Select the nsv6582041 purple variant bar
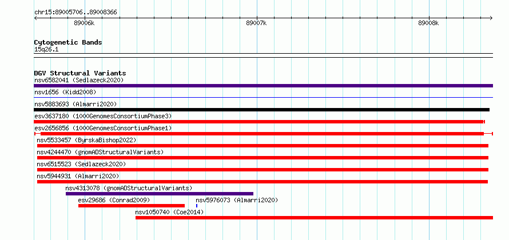The height and width of the screenshot is (240, 509). point(263,86)
